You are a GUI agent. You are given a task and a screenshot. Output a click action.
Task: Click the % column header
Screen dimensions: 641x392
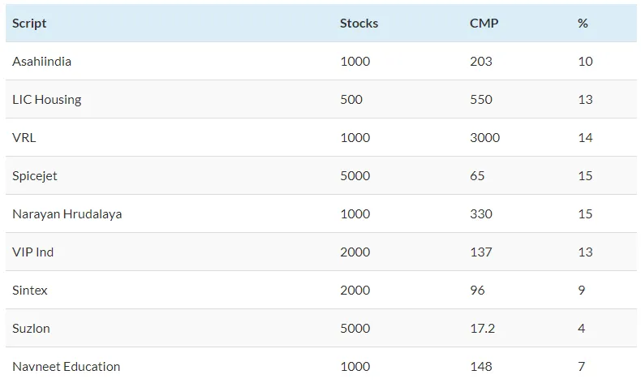click(583, 24)
